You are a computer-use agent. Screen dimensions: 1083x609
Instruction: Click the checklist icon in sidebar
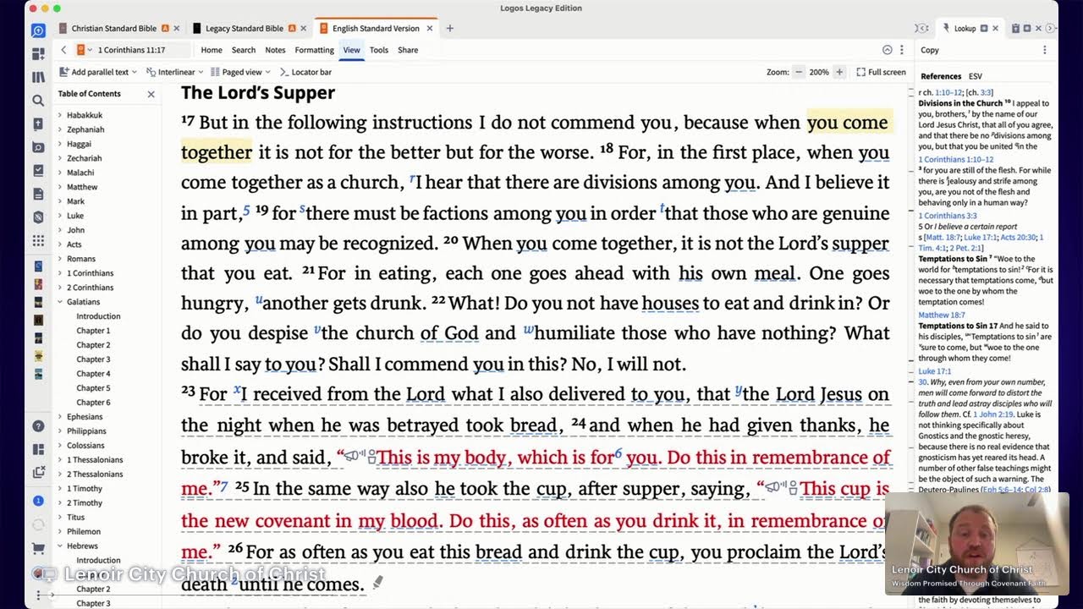tap(38, 170)
